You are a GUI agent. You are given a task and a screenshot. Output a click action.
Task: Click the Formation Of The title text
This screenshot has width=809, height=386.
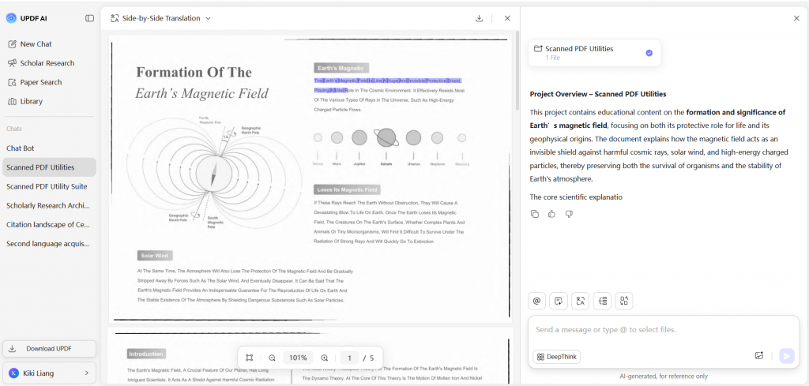[x=194, y=72]
